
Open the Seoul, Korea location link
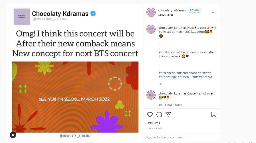[166, 15]
